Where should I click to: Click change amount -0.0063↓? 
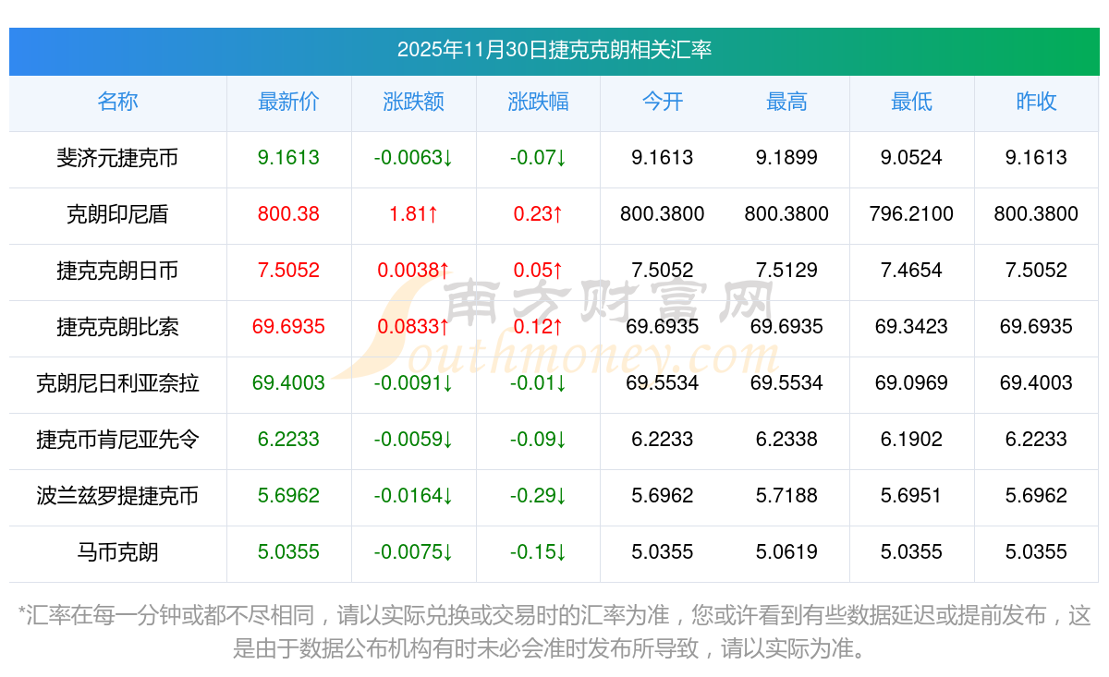click(x=413, y=158)
